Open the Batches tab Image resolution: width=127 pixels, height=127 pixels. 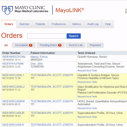[x=24, y=24]
